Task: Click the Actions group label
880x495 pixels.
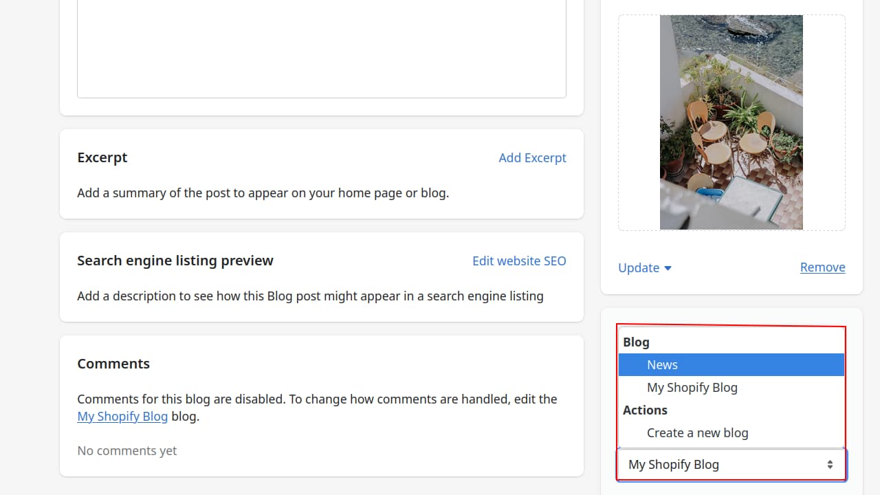Action: pos(645,410)
